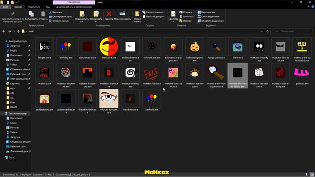Expand Простой доступ dropdown
The image size is (315, 177).
coord(154,16)
